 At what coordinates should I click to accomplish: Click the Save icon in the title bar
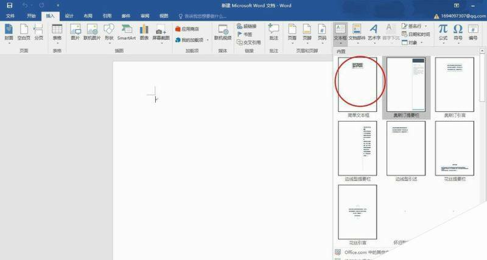click(x=9, y=5)
